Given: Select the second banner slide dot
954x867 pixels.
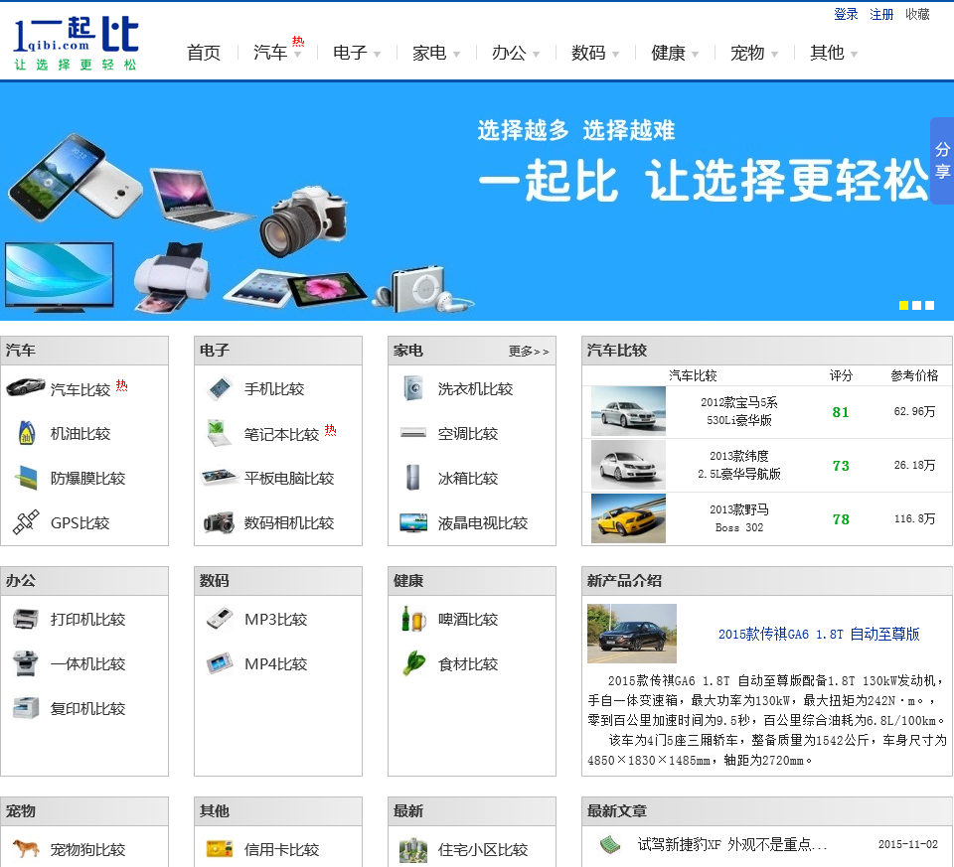Looking at the screenshot, I should tap(916, 305).
